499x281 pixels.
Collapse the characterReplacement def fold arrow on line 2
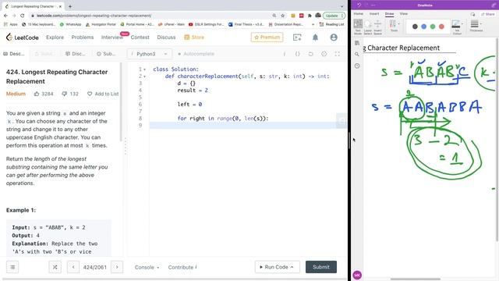145,76
